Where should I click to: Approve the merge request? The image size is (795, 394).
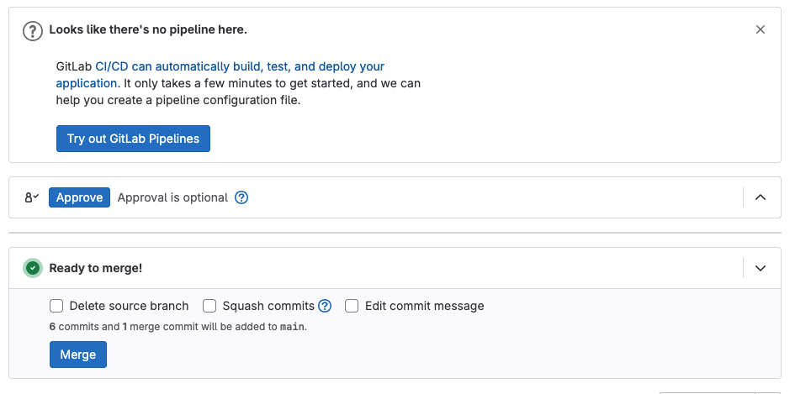click(79, 197)
